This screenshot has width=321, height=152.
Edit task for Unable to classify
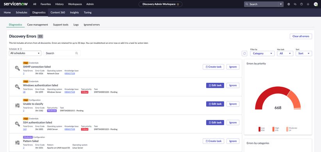[215, 104]
